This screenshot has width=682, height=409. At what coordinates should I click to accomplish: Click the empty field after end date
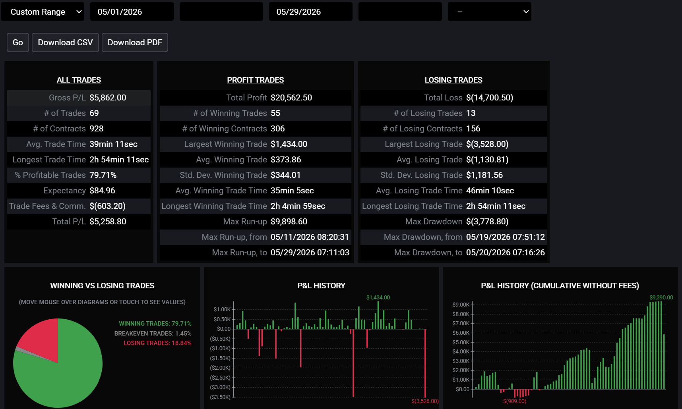click(400, 12)
